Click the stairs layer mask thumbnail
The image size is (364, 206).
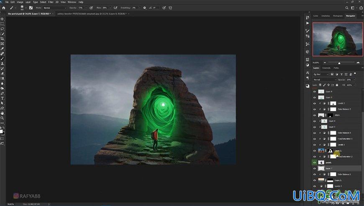pos(330,115)
